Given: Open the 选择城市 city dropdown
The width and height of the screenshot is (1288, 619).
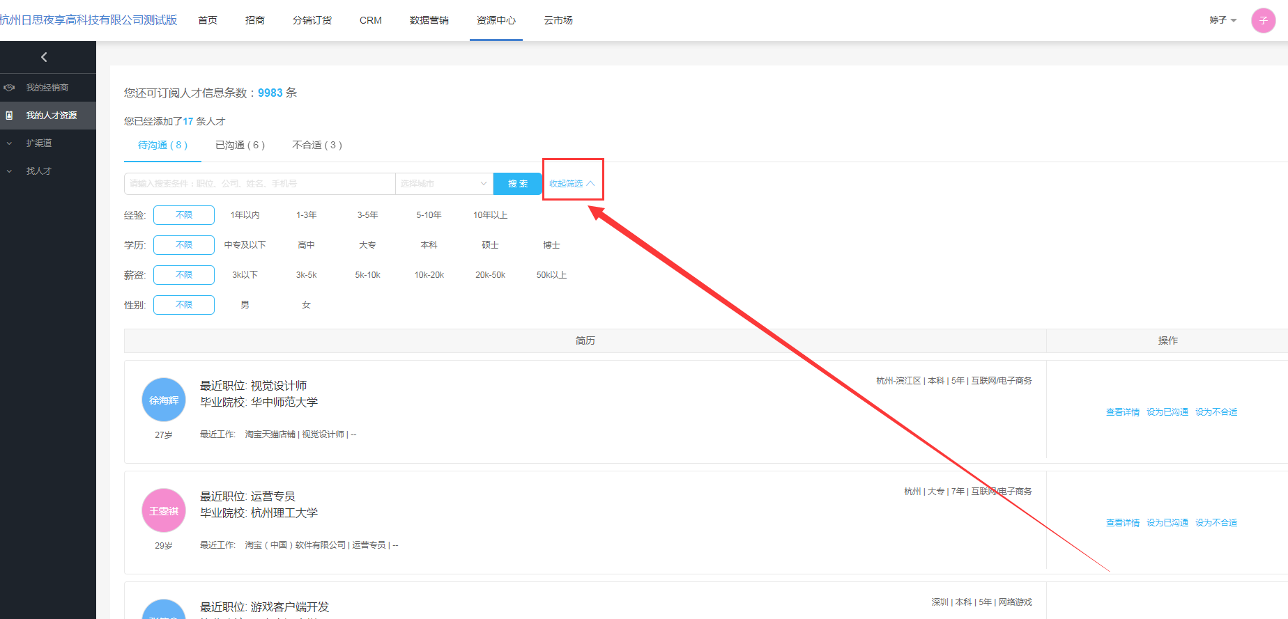Looking at the screenshot, I should [444, 184].
